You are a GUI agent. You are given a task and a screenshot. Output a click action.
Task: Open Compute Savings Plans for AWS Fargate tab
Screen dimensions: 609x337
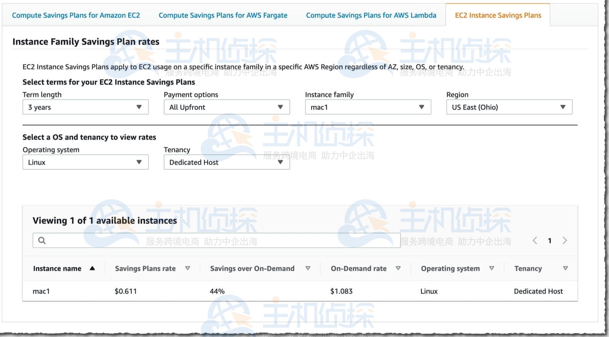pyautogui.click(x=223, y=15)
